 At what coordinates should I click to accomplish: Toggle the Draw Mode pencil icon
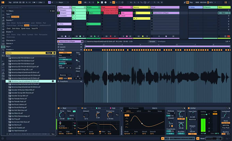click(x=185, y=2)
